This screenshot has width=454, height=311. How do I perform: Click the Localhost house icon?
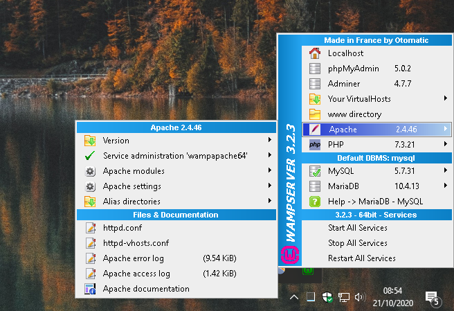(x=315, y=53)
